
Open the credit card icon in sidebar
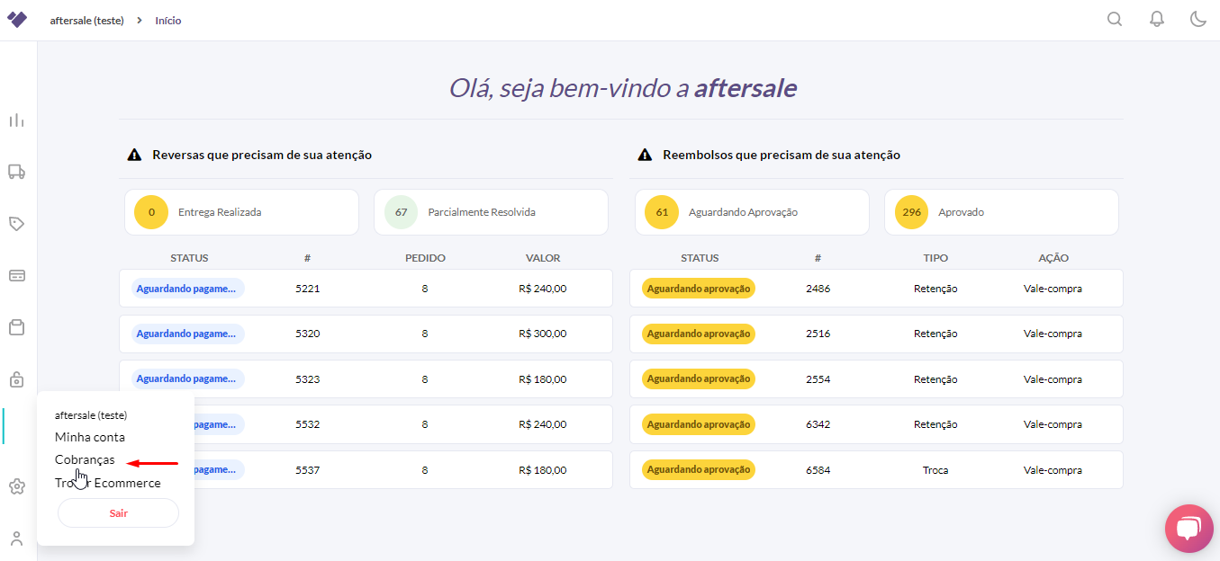pos(16,275)
